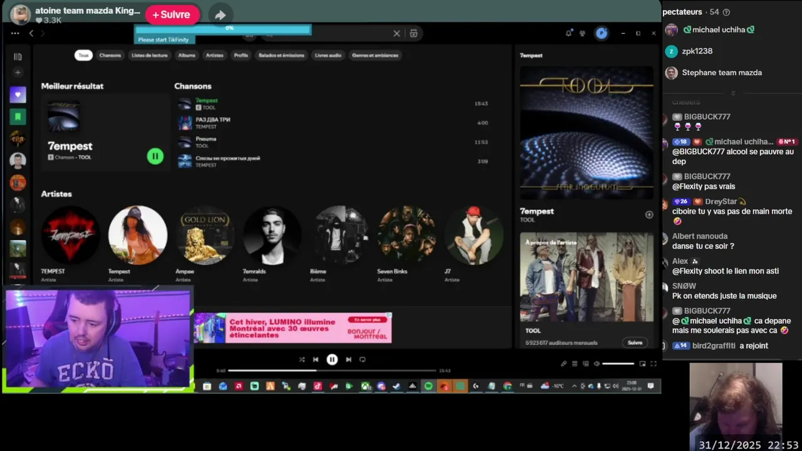Toggle shuffle in Spotify player
802x451 pixels.
click(x=301, y=360)
